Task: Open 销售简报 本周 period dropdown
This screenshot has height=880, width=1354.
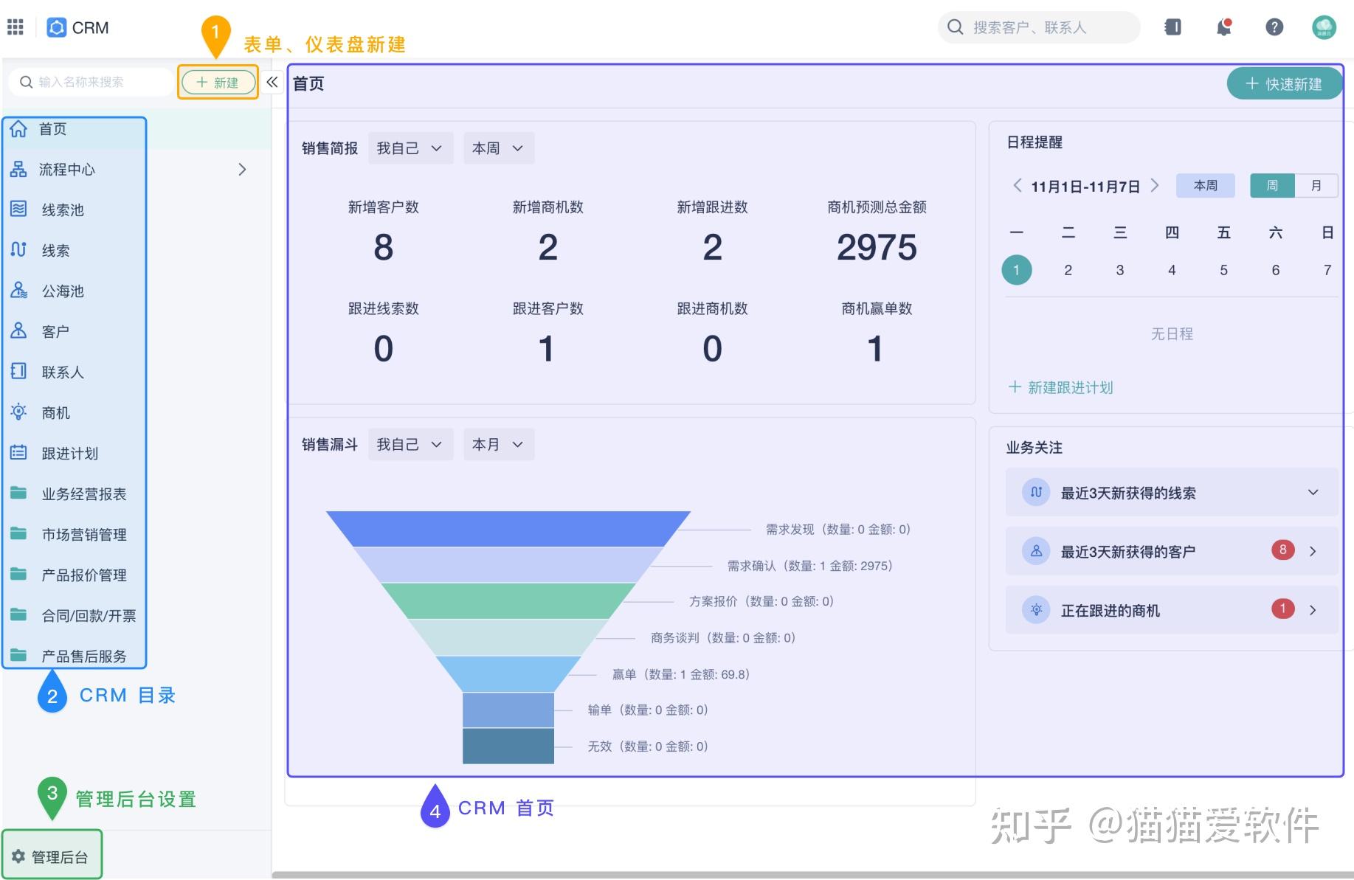Action: click(499, 148)
